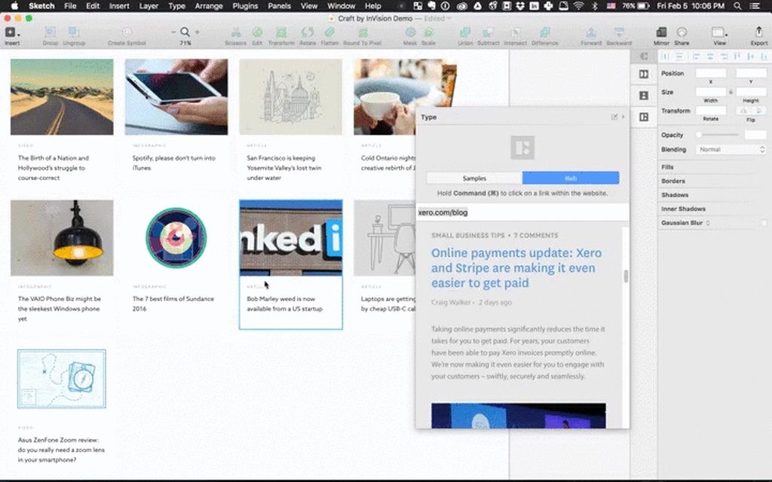Image resolution: width=772 pixels, height=482 pixels.
Task: Open the Gaussian Blur type stepper
Action: (x=708, y=223)
